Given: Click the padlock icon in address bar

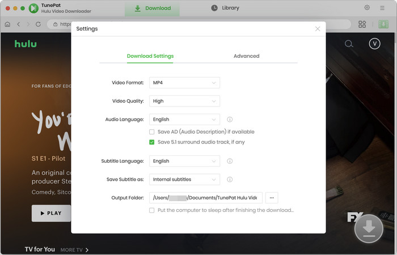Looking at the screenshot, I should click(55, 24).
